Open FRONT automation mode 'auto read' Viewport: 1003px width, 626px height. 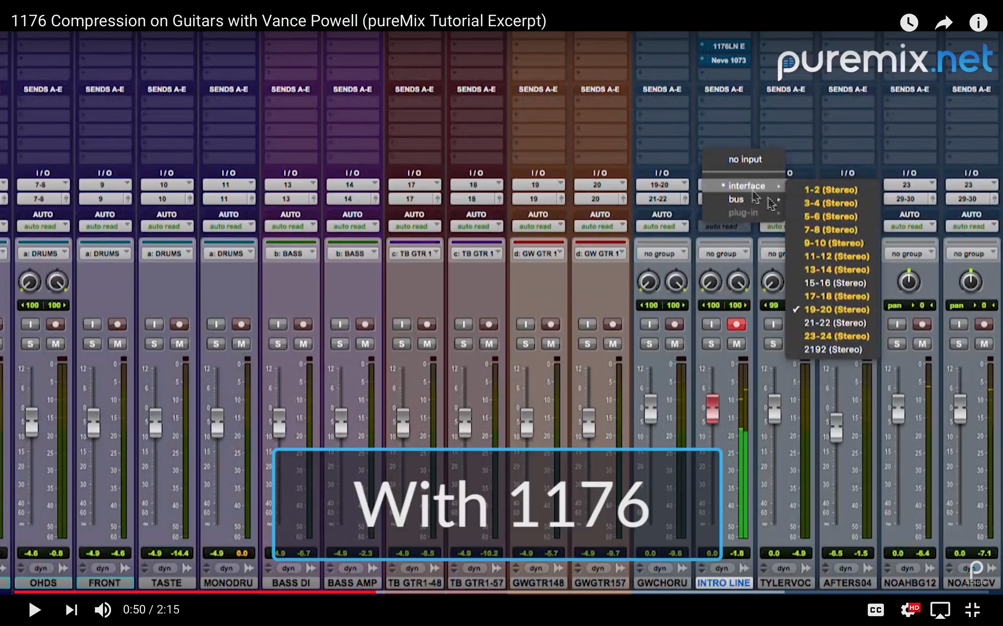(105, 227)
